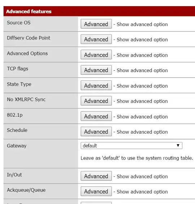Click the Gateway help text about routing table
The width and height of the screenshot is (195, 204).
click(x=137, y=158)
